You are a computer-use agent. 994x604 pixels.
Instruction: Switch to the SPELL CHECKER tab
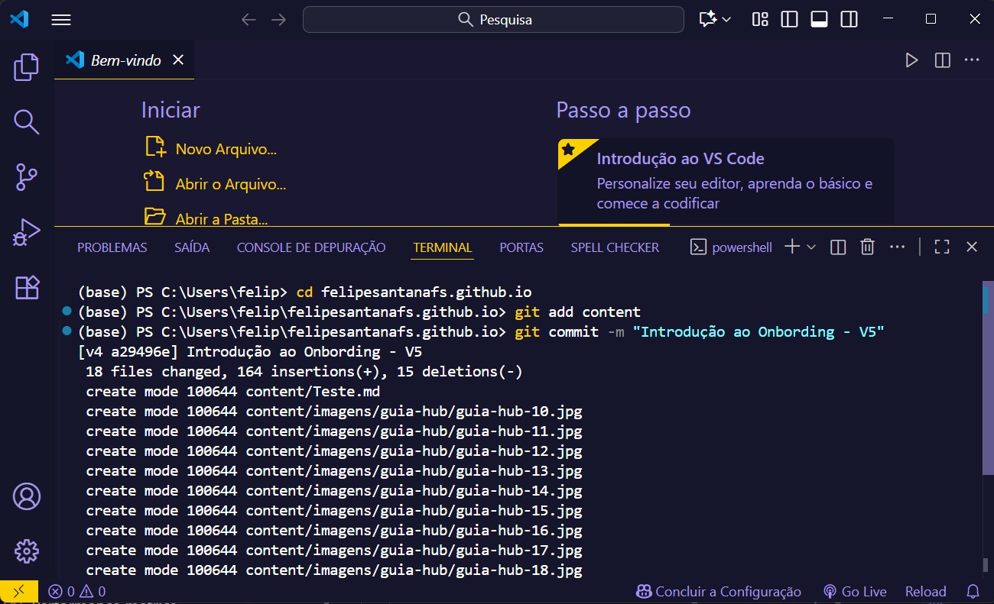coord(615,247)
